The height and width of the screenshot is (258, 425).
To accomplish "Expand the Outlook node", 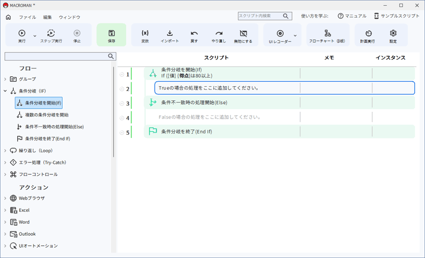I will click(x=5, y=234).
